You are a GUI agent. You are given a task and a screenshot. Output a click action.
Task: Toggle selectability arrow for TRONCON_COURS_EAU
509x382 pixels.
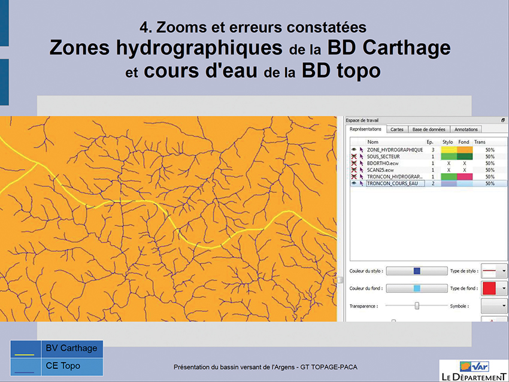click(361, 183)
